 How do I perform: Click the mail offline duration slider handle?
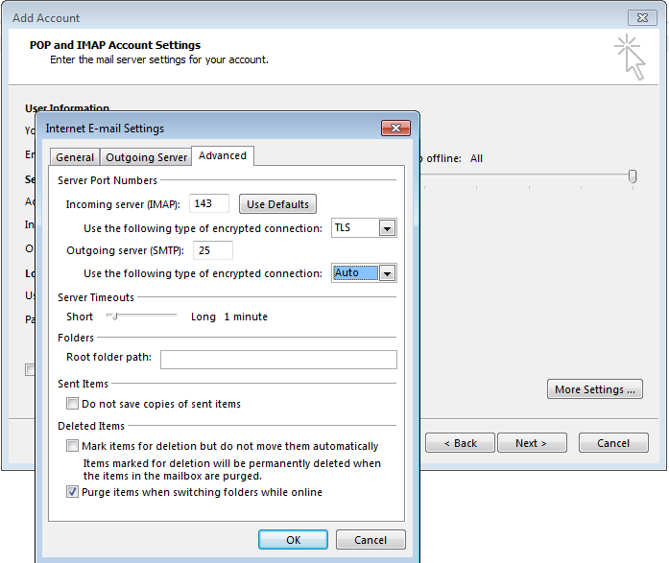pyautogui.click(x=633, y=176)
